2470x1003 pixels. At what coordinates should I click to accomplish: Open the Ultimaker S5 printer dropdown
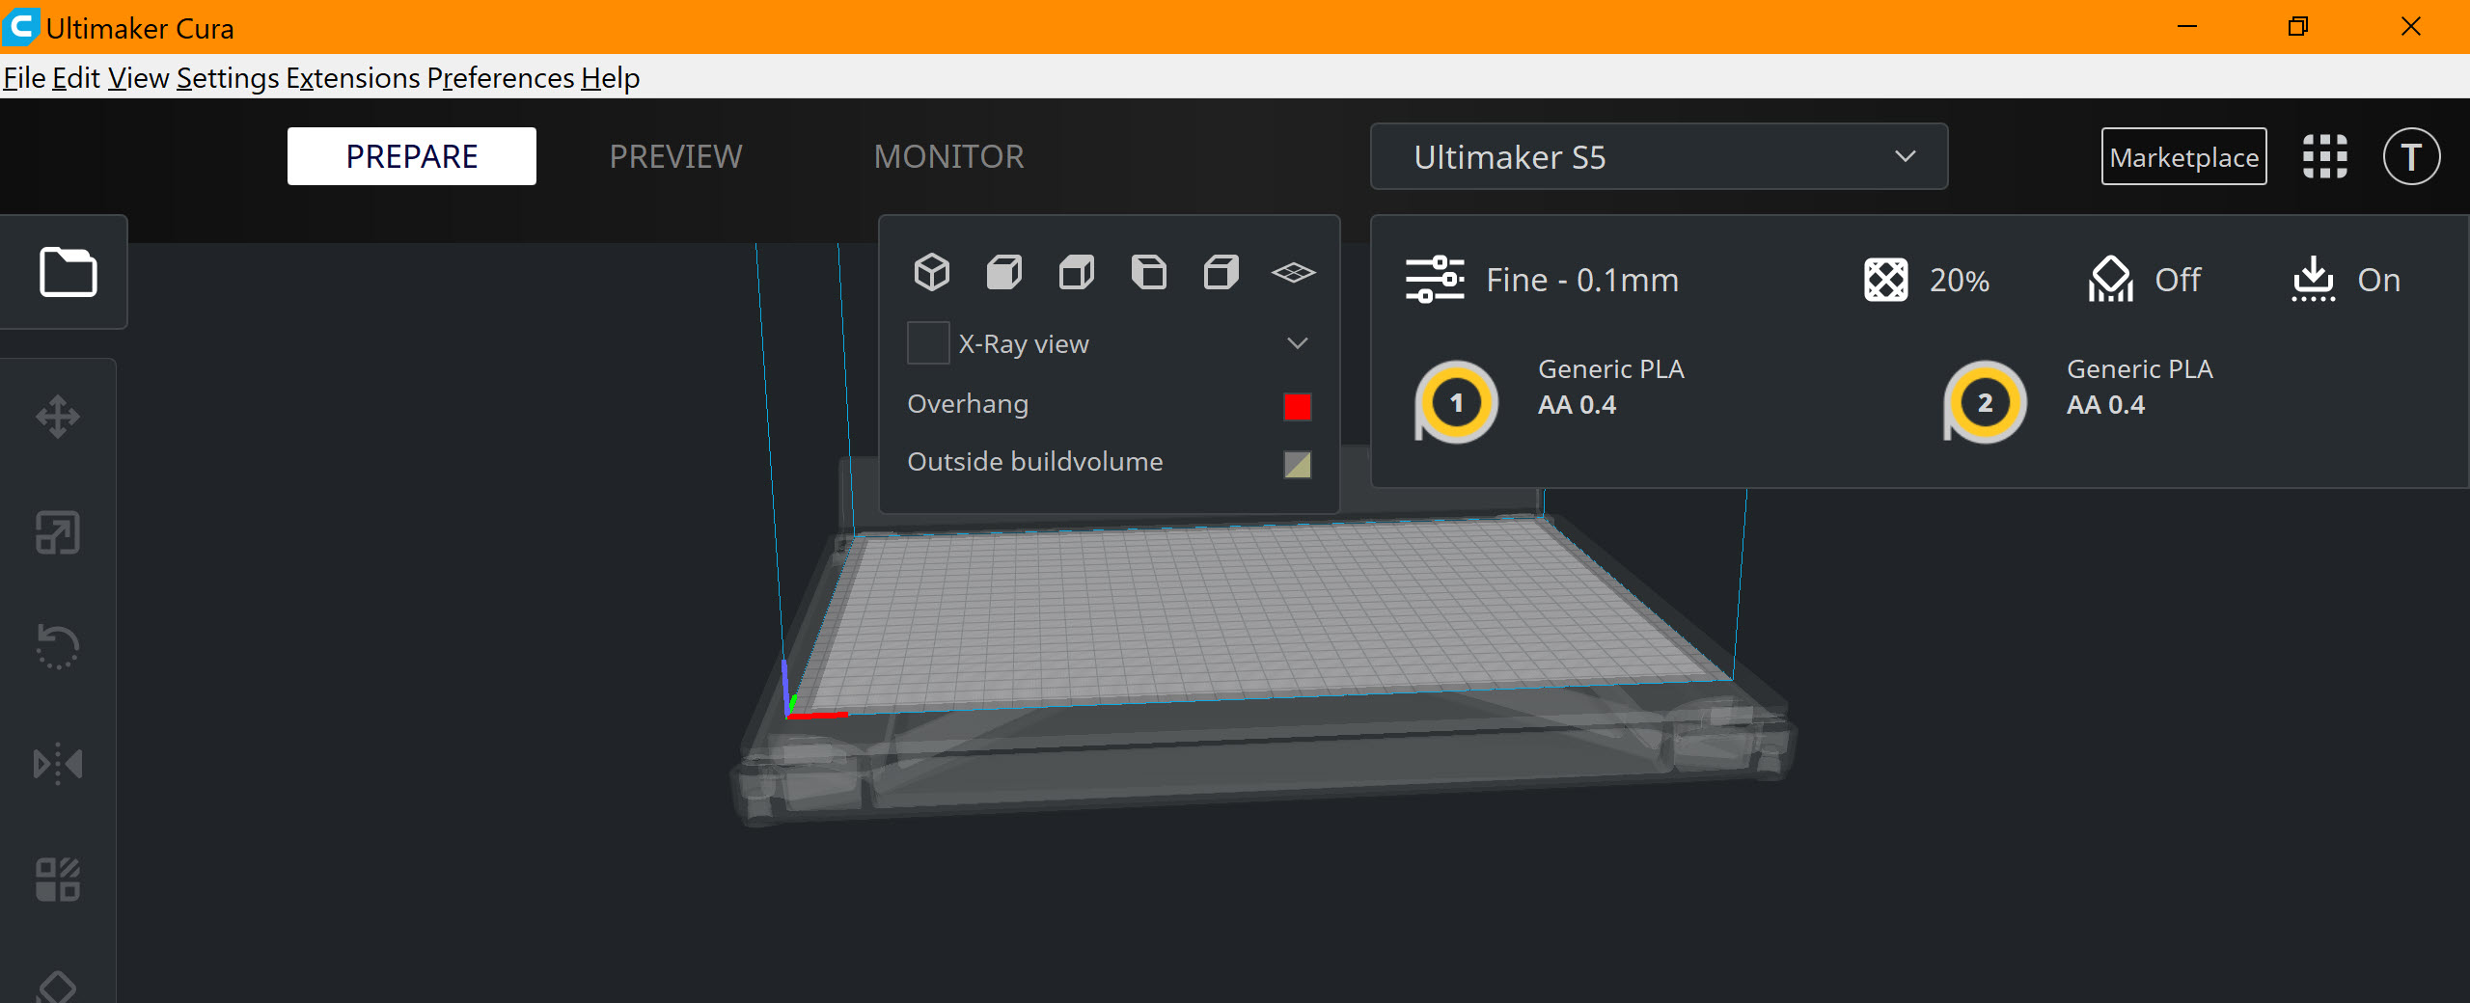click(x=1658, y=156)
